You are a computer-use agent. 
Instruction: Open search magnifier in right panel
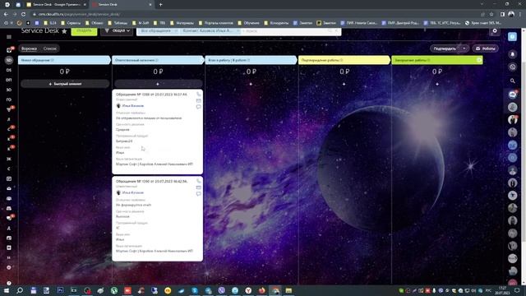[x=512, y=81]
